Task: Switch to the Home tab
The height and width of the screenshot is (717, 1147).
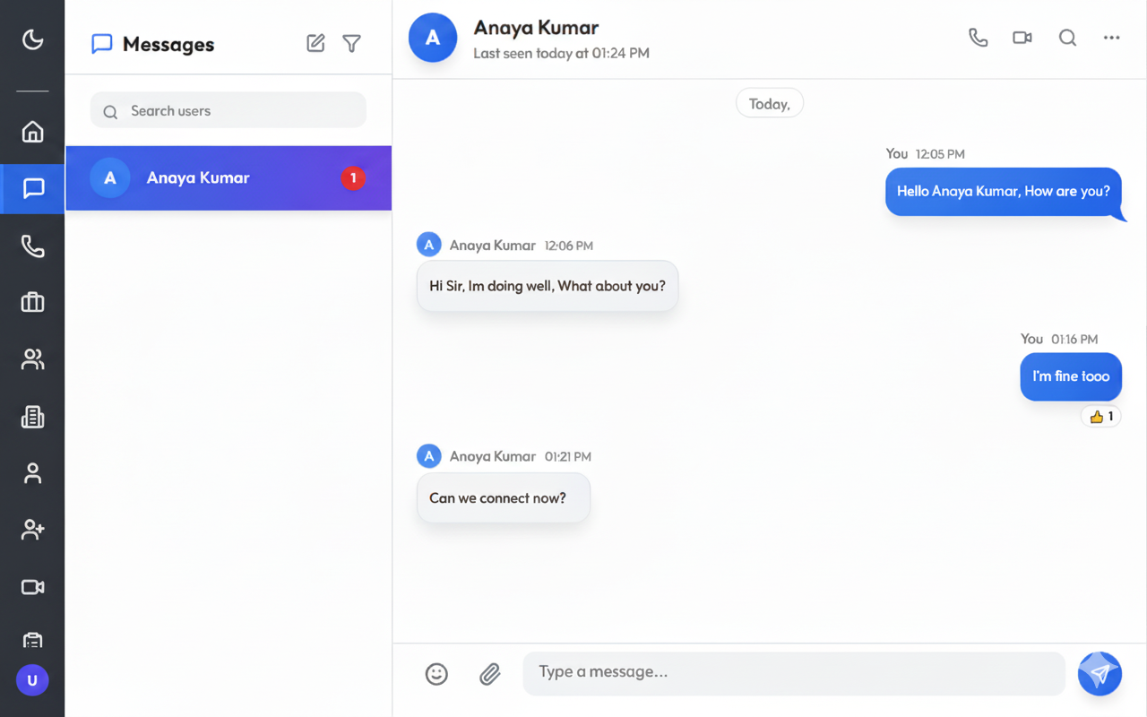Action: (32, 132)
